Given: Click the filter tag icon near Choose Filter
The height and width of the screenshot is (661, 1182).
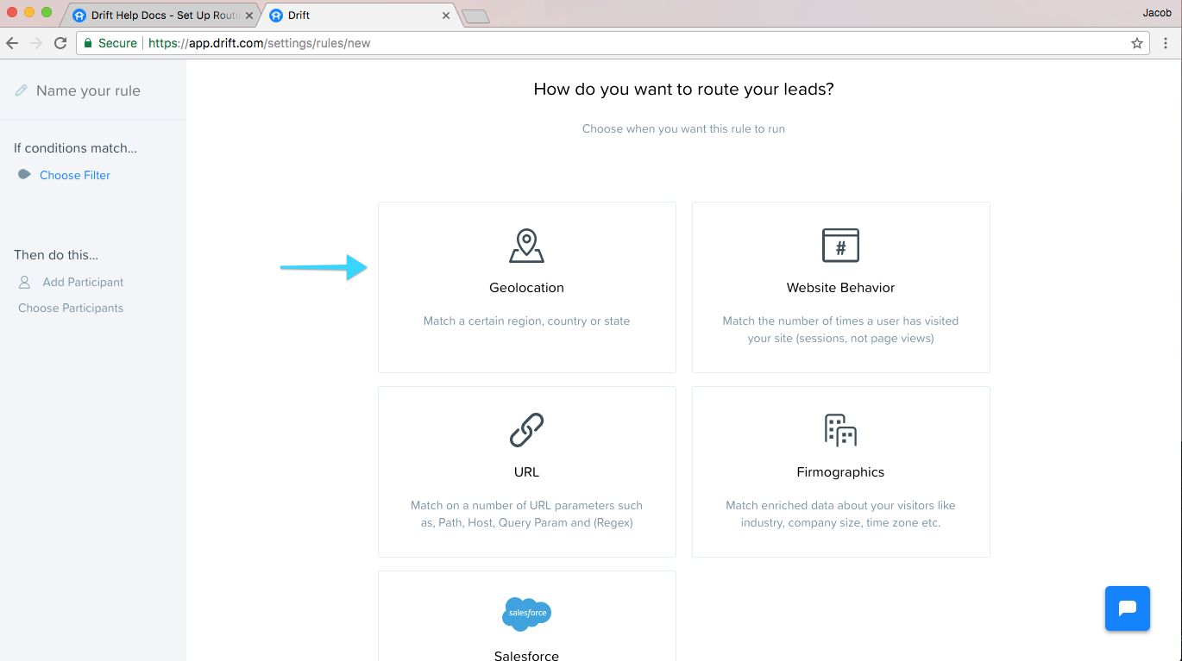Looking at the screenshot, I should 24,174.
